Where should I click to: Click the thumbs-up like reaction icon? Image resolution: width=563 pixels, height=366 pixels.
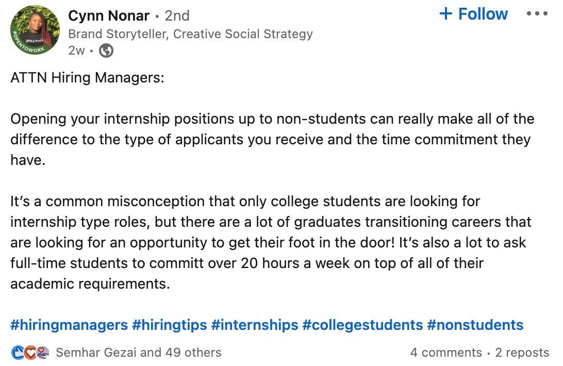point(18,353)
